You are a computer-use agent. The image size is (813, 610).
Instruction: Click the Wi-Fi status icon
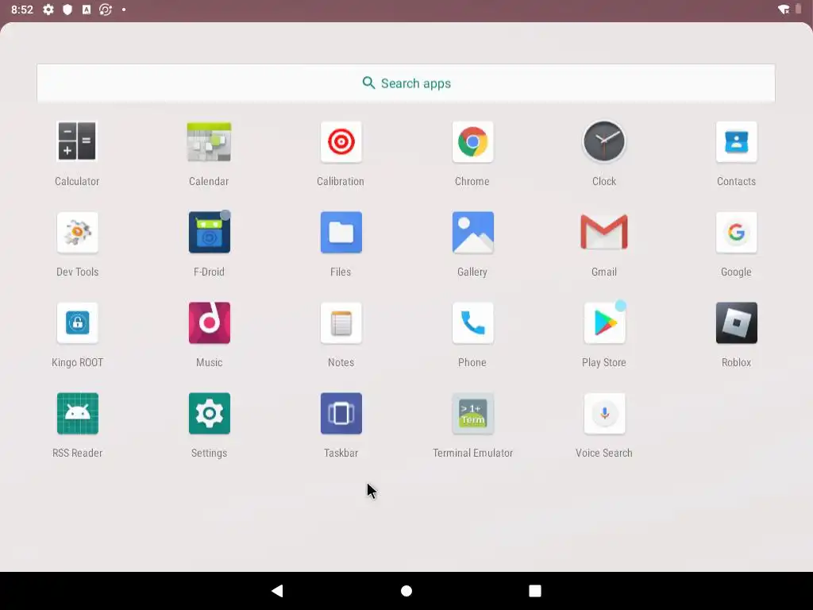[784, 10]
